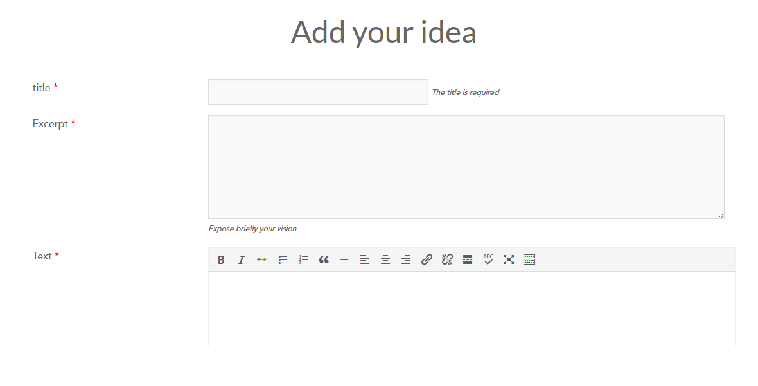Screen dimensions: 758x386
Task: Click the 'Excerpt' field label
Action: (50, 124)
